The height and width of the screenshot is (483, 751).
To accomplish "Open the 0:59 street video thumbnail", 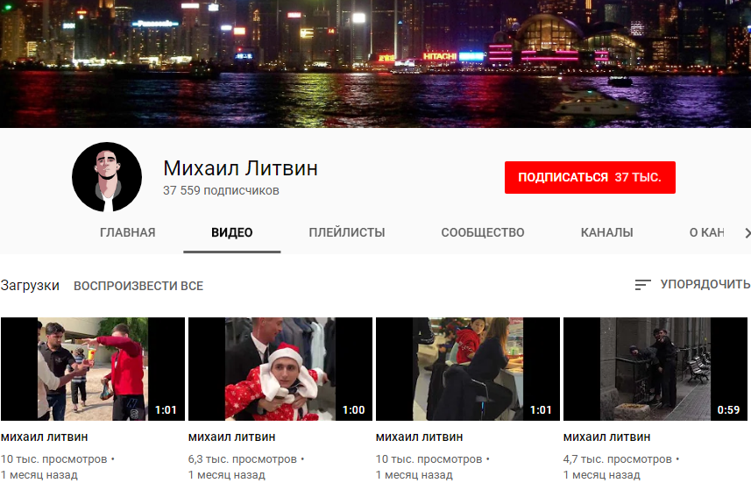I will [x=655, y=369].
